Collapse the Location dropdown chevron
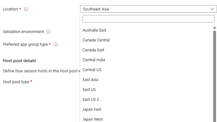The width and height of the screenshot is (217, 122). coord(212,9)
